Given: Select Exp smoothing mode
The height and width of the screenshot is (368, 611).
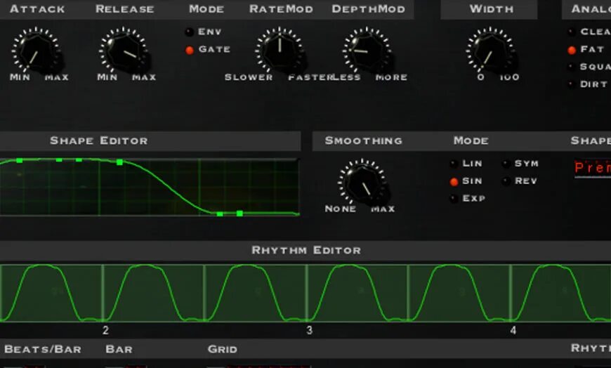Looking at the screenshot, I should tap(454, 199).
